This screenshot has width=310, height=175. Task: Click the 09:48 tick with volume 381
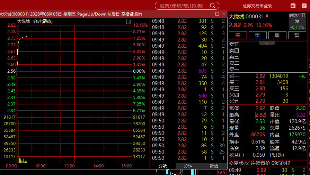(x=188, y=21)
